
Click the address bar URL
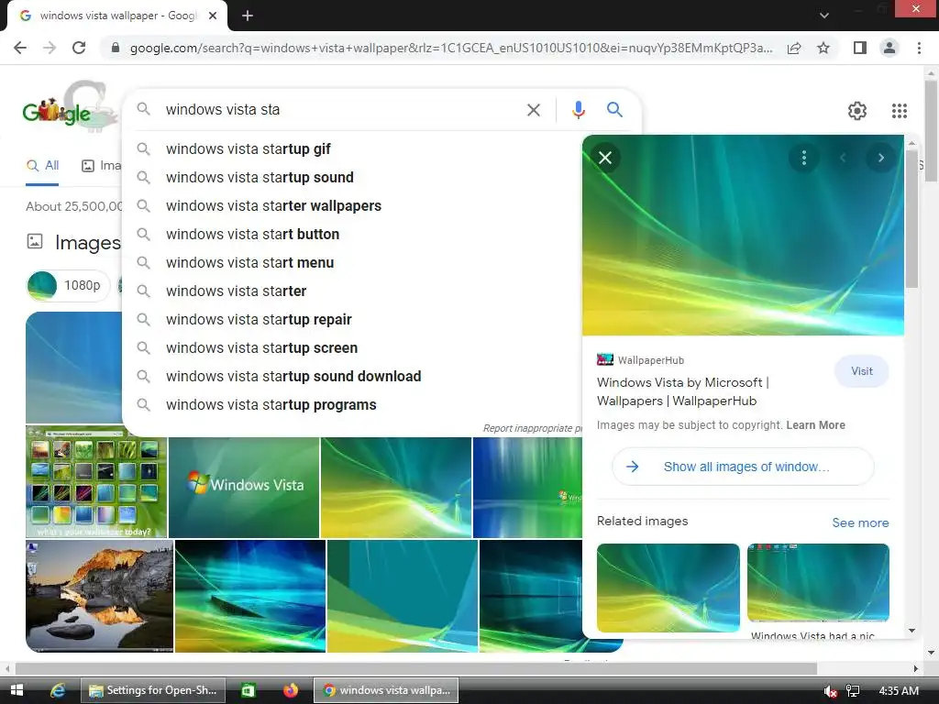[450, 48]
